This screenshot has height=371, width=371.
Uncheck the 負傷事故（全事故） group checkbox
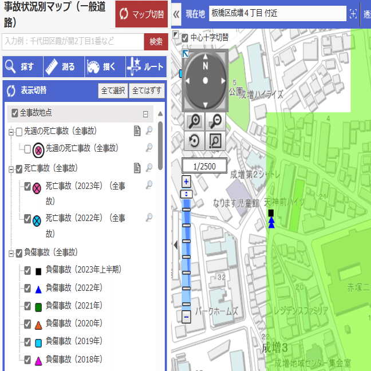[x=19, y=253]
